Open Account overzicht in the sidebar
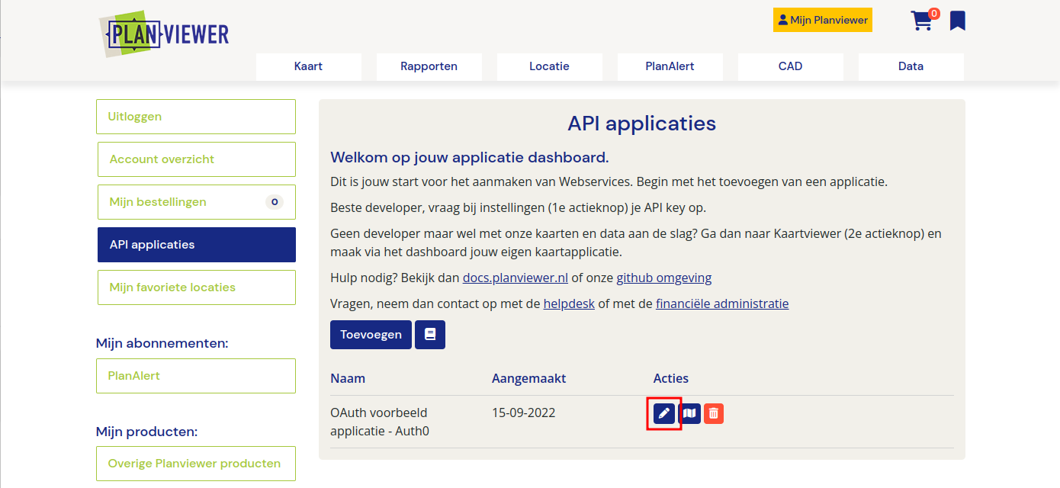This screenshot has height=488, width=1060. 196,159
